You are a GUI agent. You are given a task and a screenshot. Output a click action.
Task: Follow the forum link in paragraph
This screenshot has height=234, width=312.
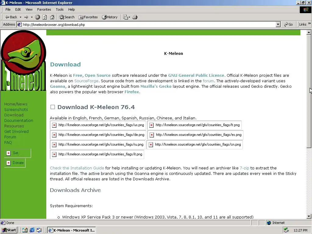point(208,81)
